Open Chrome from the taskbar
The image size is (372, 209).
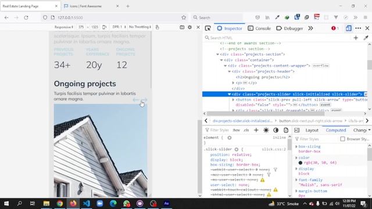tap(60, 204)
